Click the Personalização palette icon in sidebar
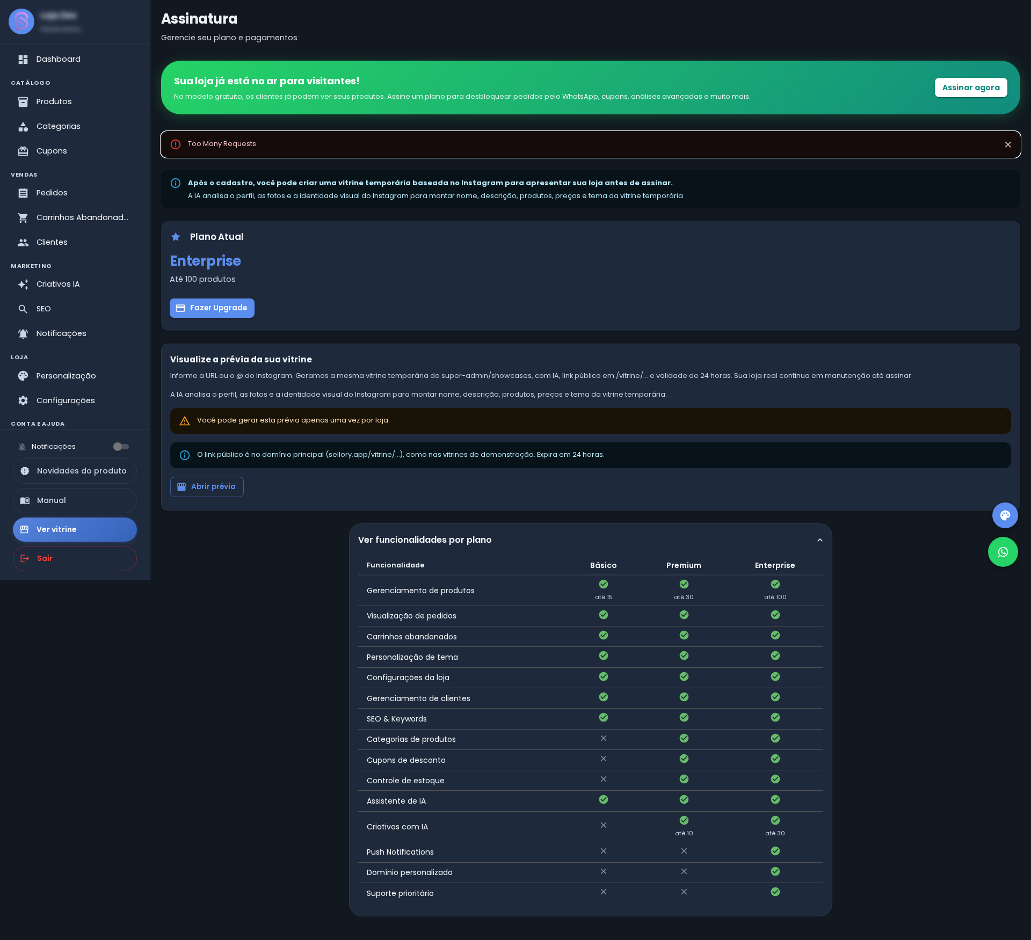Viewport: 1031px width, 940px height. click(23, 376)
